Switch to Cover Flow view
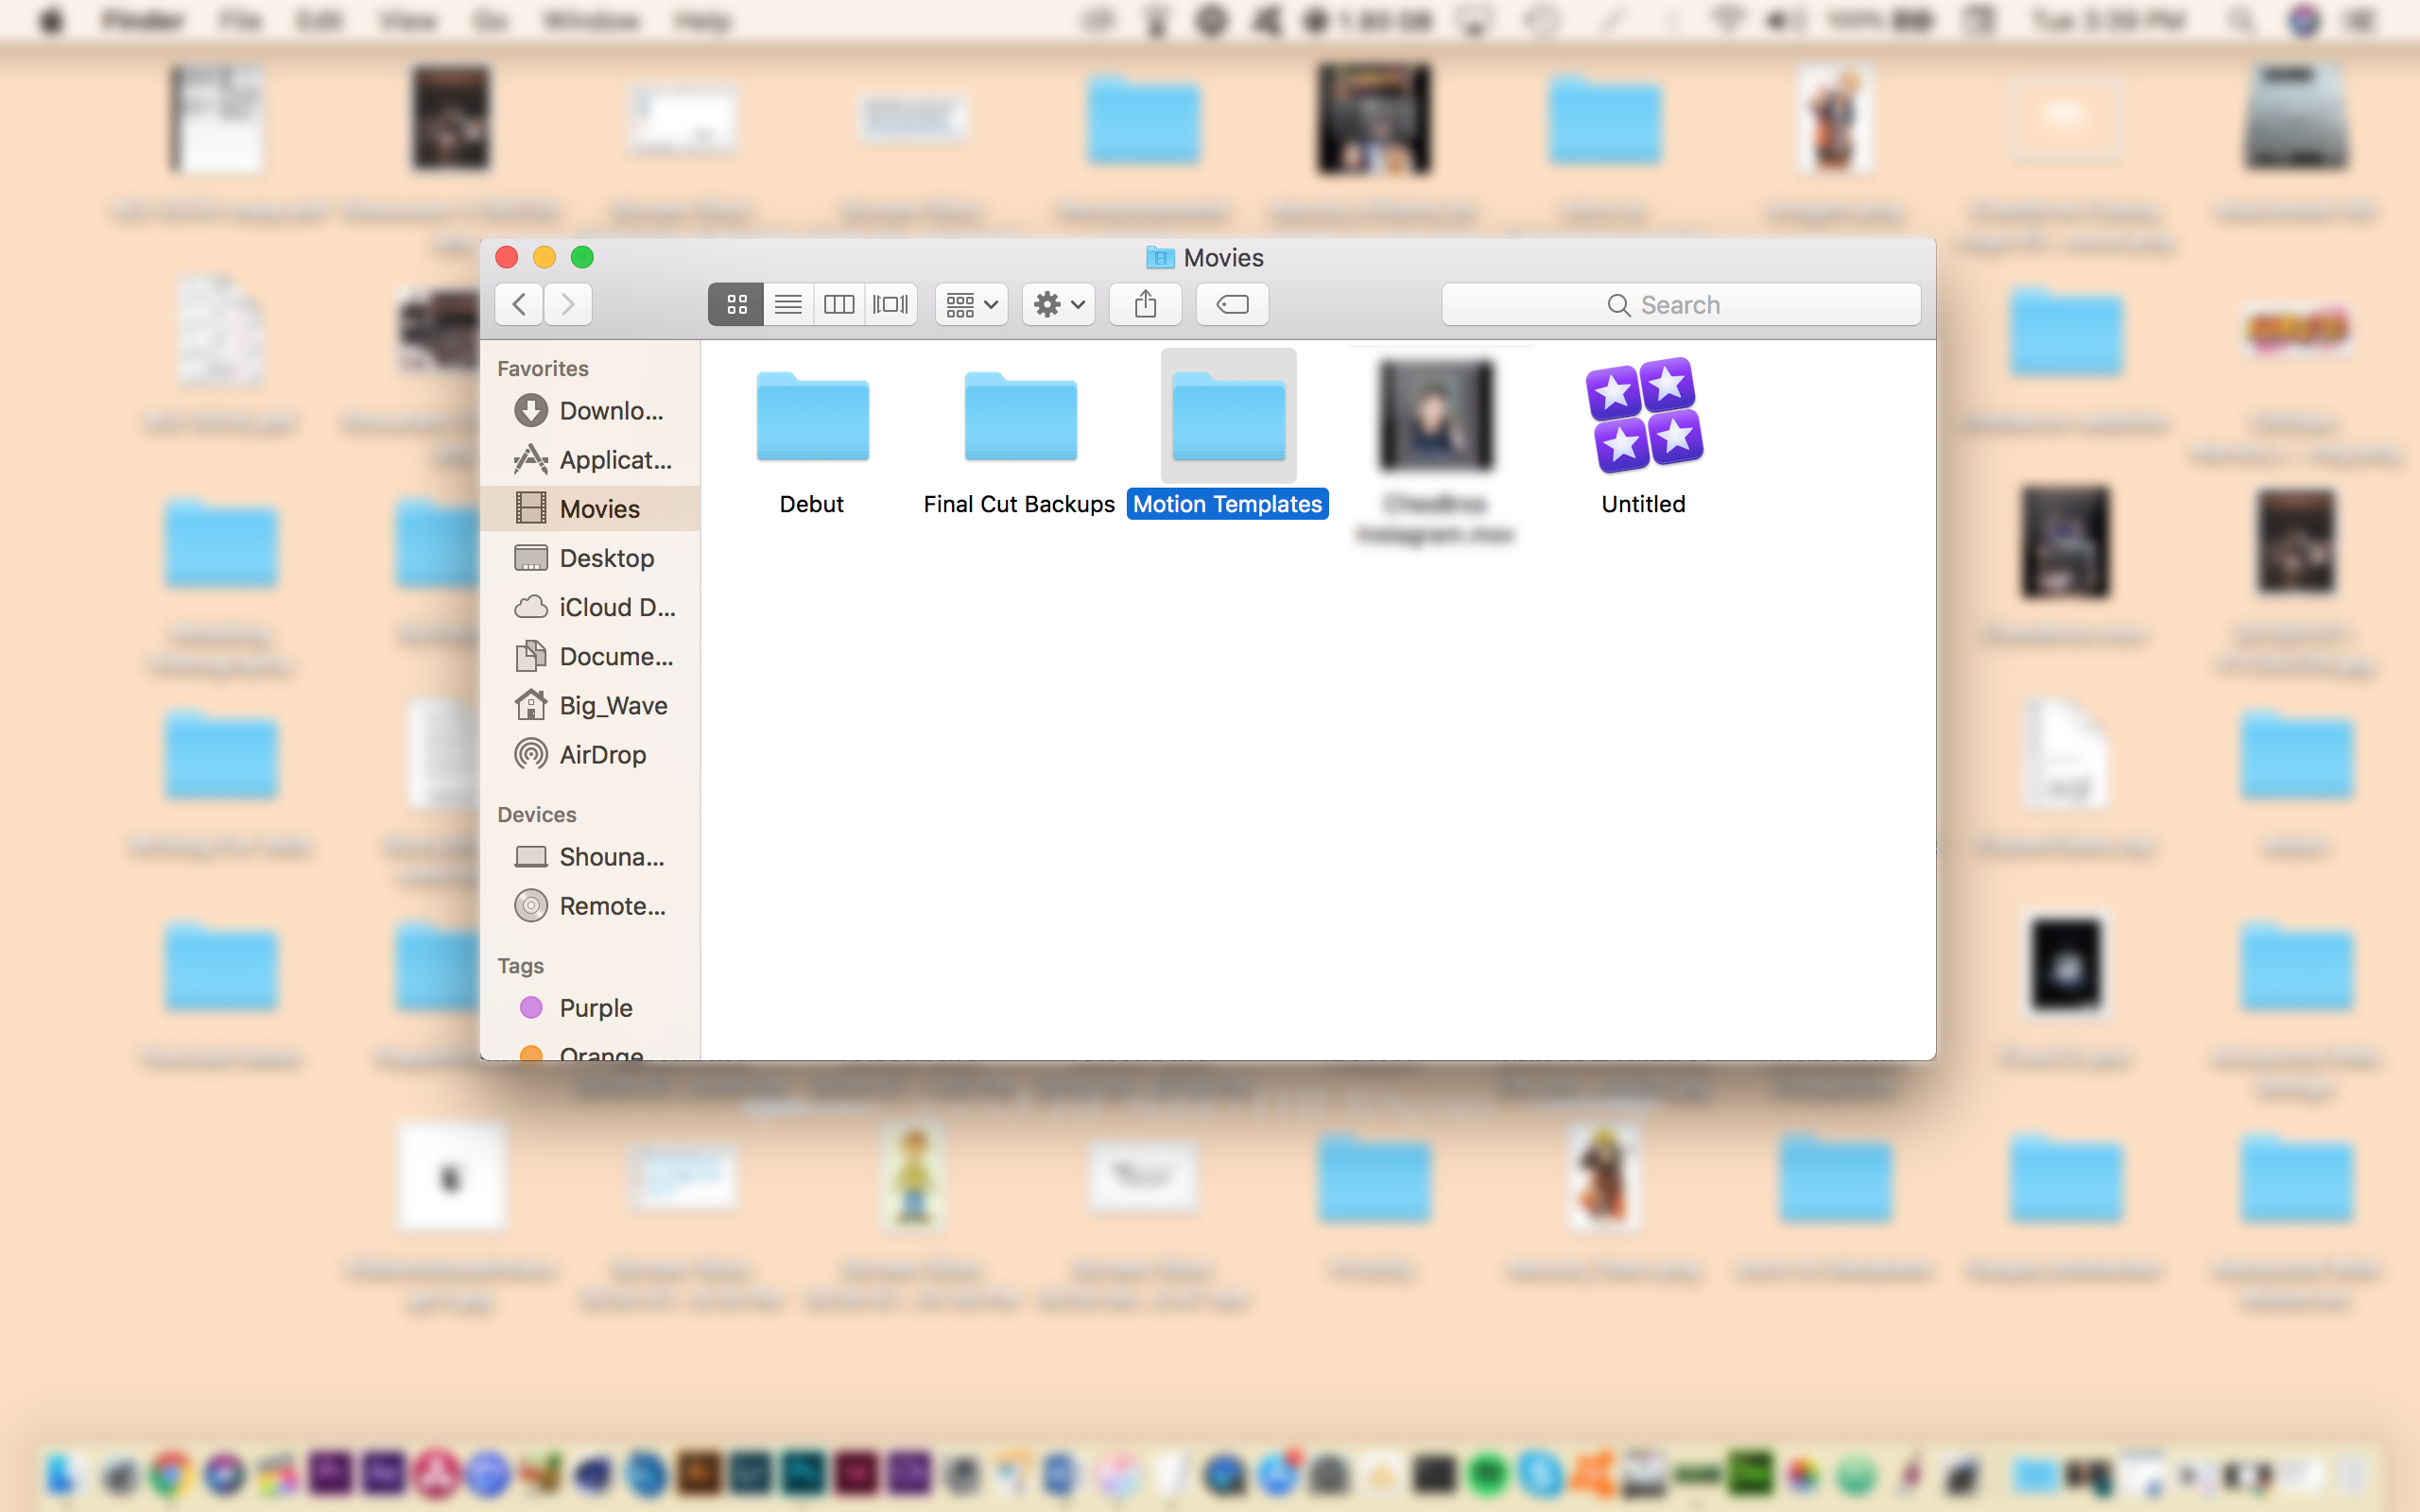 pyautogui.click(x=890, y=304)
